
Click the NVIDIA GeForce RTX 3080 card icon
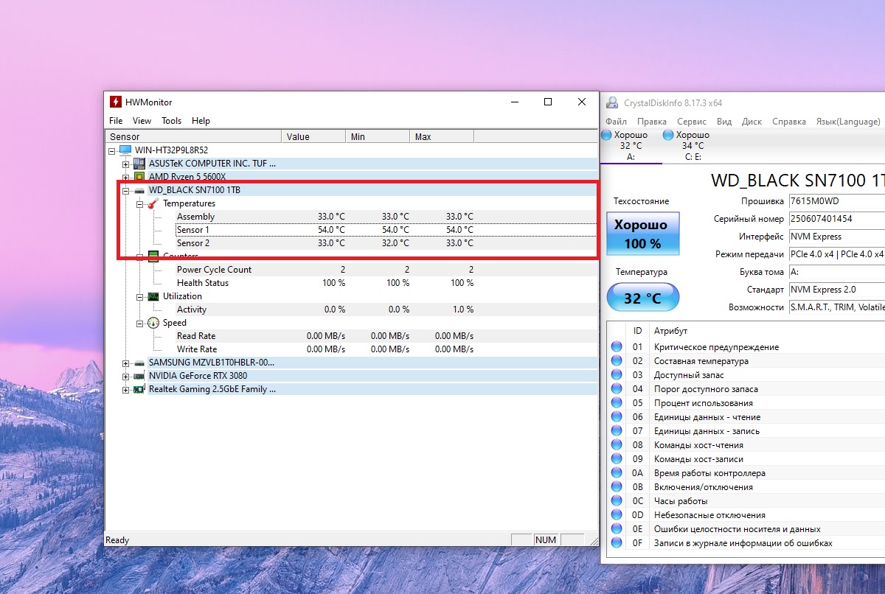pyautogui.click(x=139, y=376)
